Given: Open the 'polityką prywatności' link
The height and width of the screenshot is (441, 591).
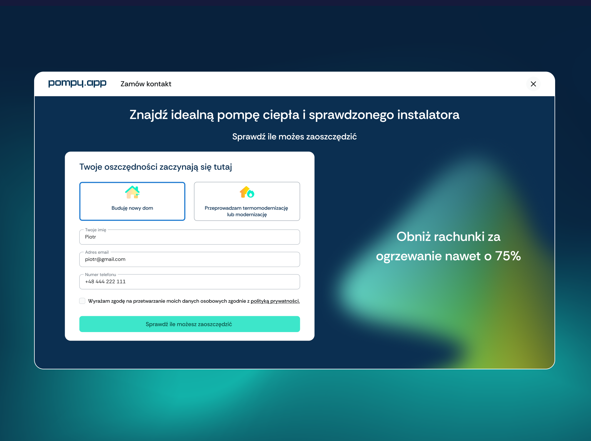Looking at the screenshot, I should (x=275, y=301).
